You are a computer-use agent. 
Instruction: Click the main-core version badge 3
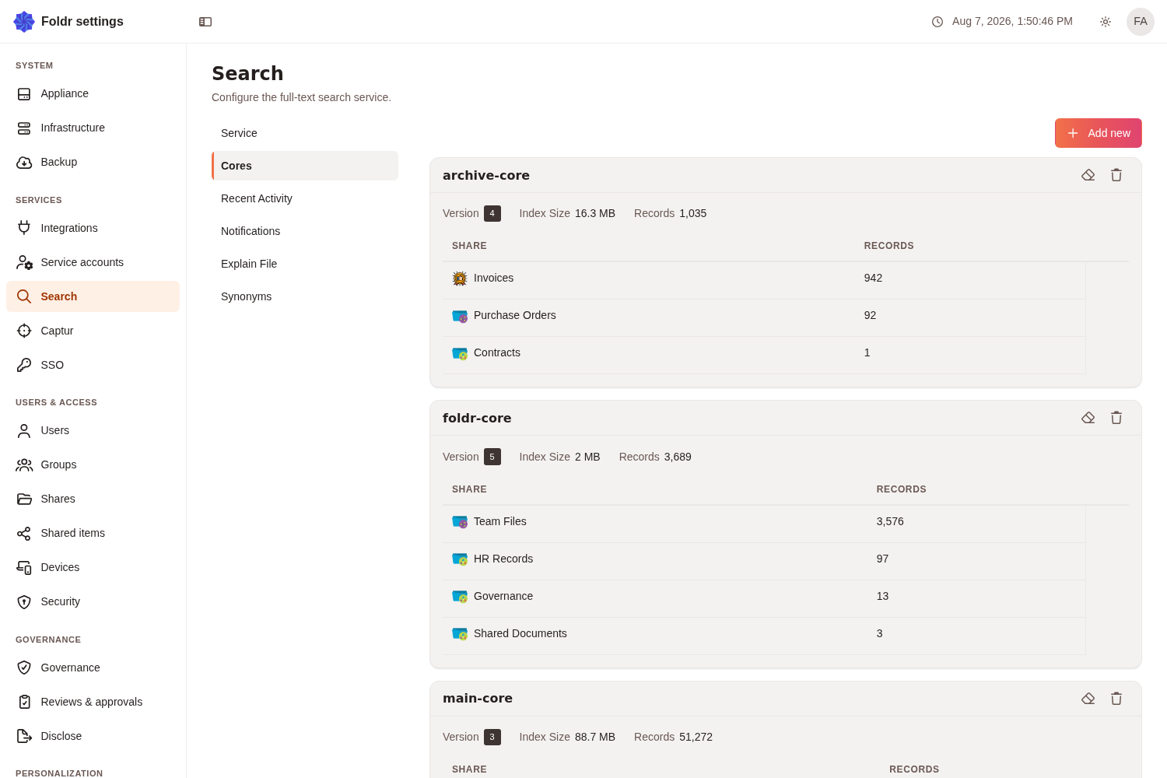click(x=492, y=737)
